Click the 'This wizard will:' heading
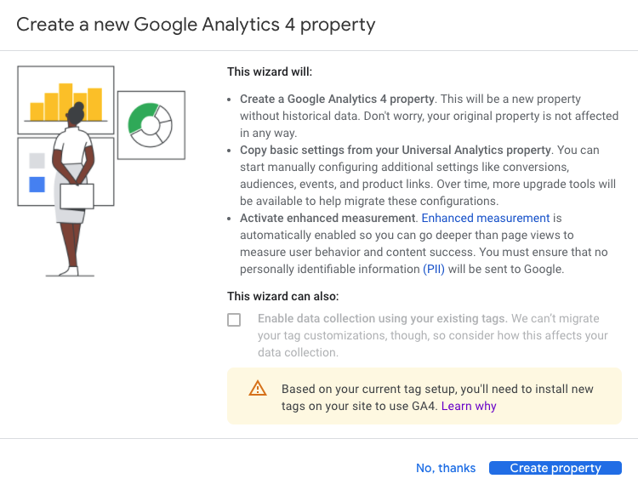The image size is (638, 490). click(270, 72)
